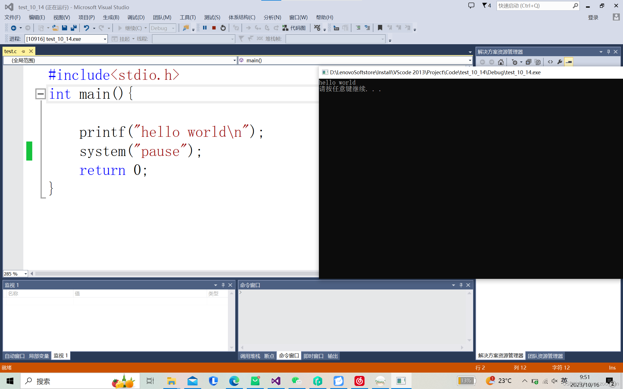Open the Debug menu (调试)

click(x=136, y=18)
